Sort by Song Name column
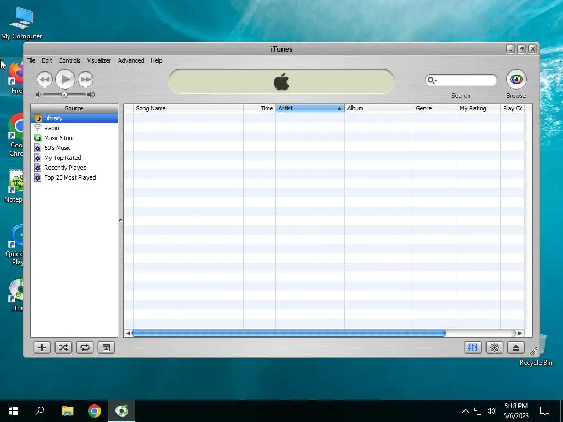Screen dimensions: 563x422 [188, 108]
